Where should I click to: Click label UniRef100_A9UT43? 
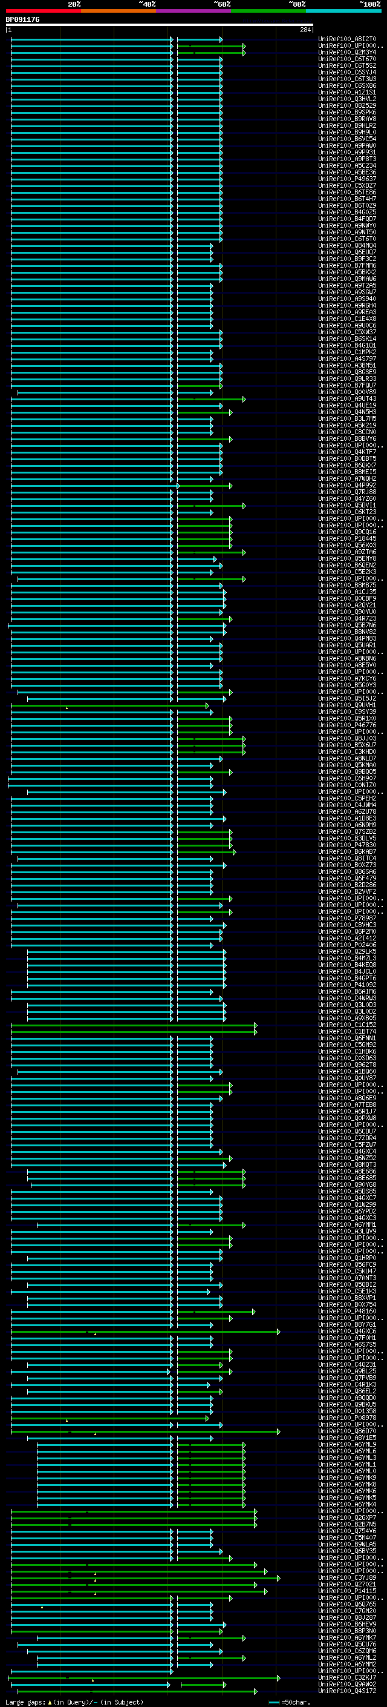[347, 399]
